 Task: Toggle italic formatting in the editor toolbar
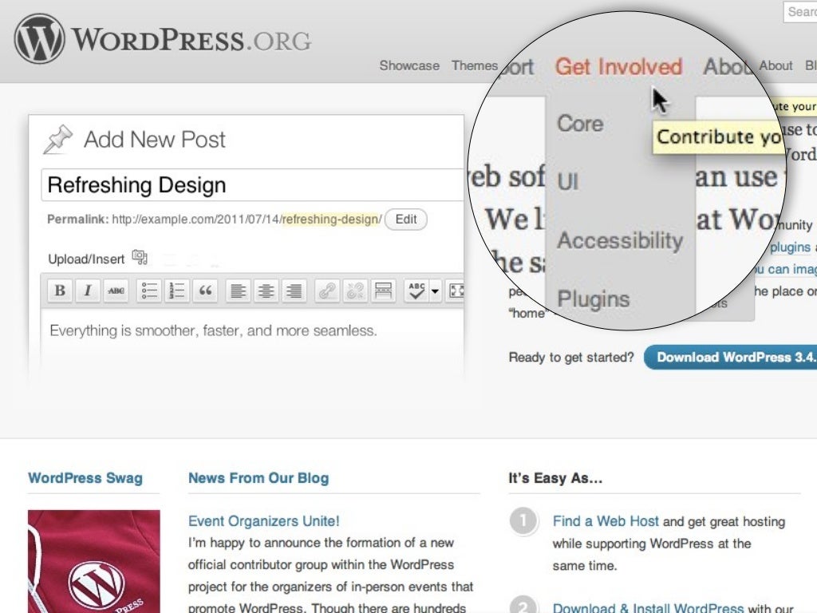88,291
